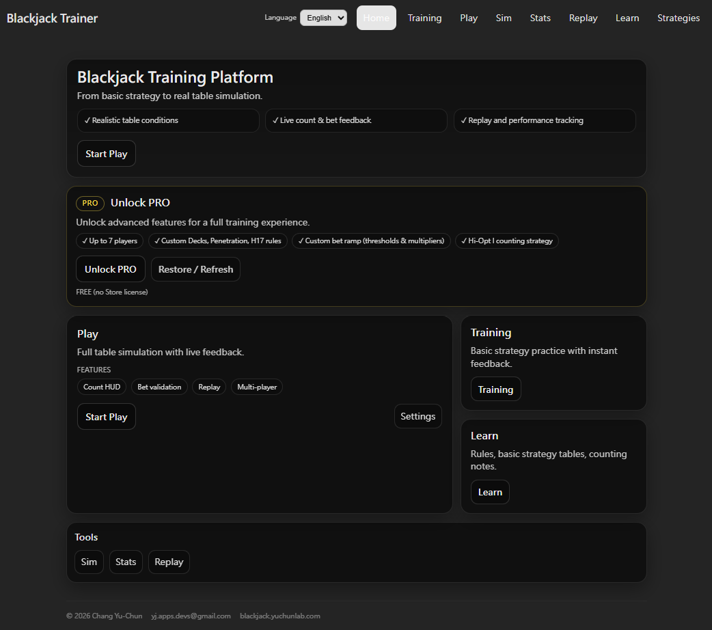
Task: Click the FEATURES label in Play card
Action: [x=94, y=370]
